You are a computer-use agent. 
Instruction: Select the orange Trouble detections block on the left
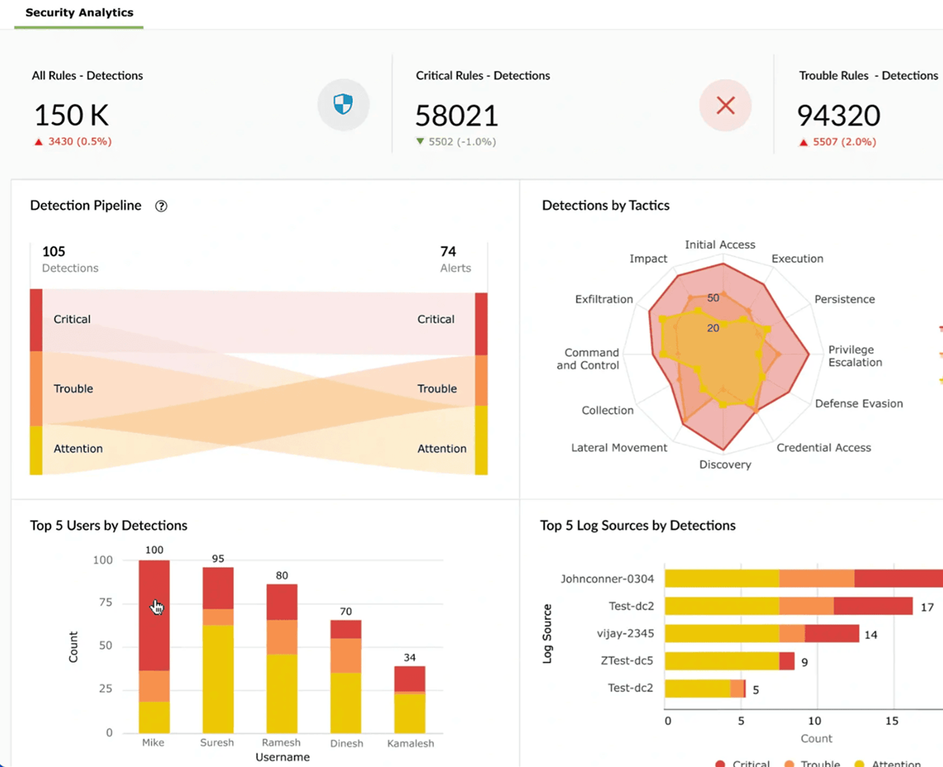36,389
